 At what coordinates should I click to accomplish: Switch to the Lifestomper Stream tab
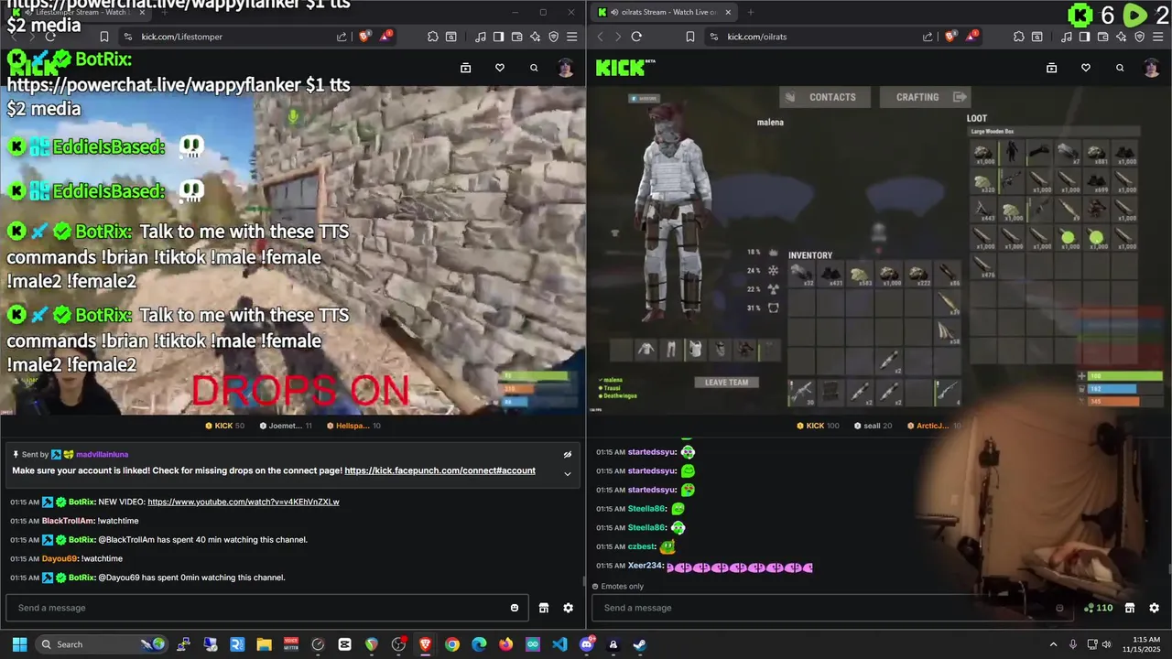(x=78, y=12)
